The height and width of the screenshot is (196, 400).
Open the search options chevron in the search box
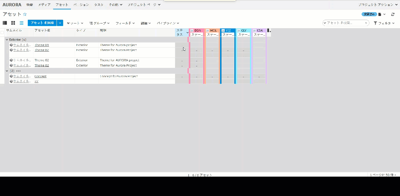pos(325,23)
